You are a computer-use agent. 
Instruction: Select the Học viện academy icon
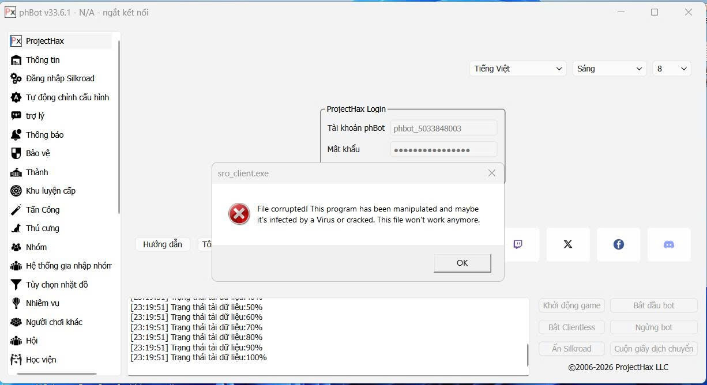[x=16, y=360]
